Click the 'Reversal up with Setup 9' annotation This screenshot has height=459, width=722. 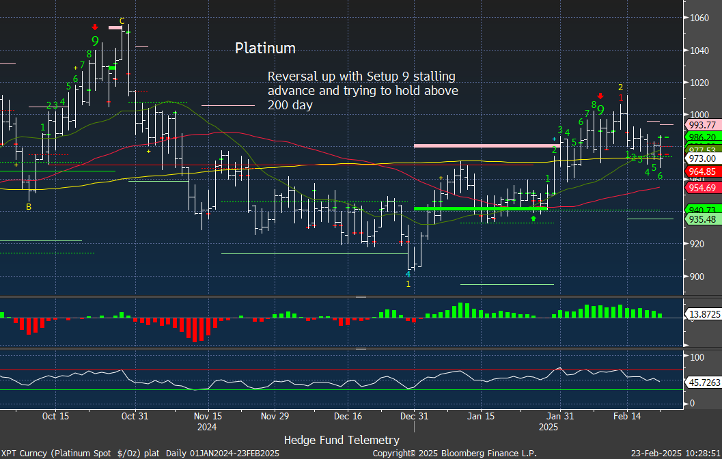click(x=363, y=91)
